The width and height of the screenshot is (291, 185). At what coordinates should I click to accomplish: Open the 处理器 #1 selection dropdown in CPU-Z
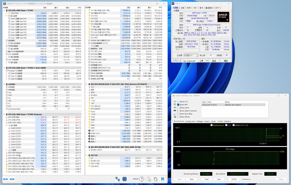pos(197,55)
